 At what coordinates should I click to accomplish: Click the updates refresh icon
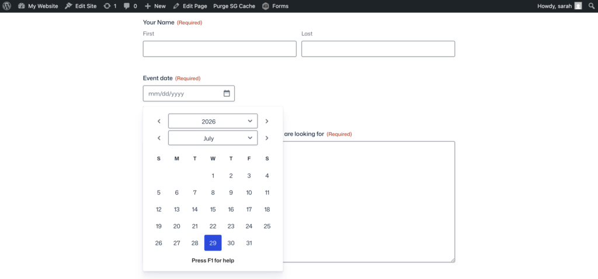coord(107,6)
